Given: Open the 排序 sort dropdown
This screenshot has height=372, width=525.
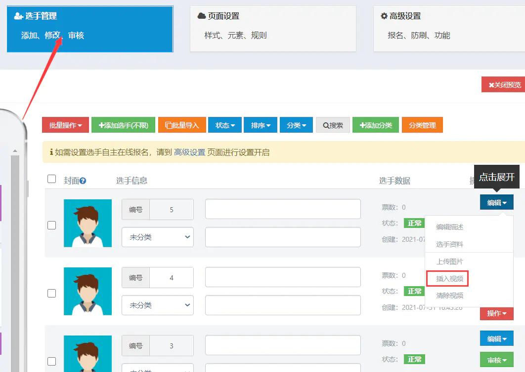Looking at the screenshot, I should coord(260,125).
